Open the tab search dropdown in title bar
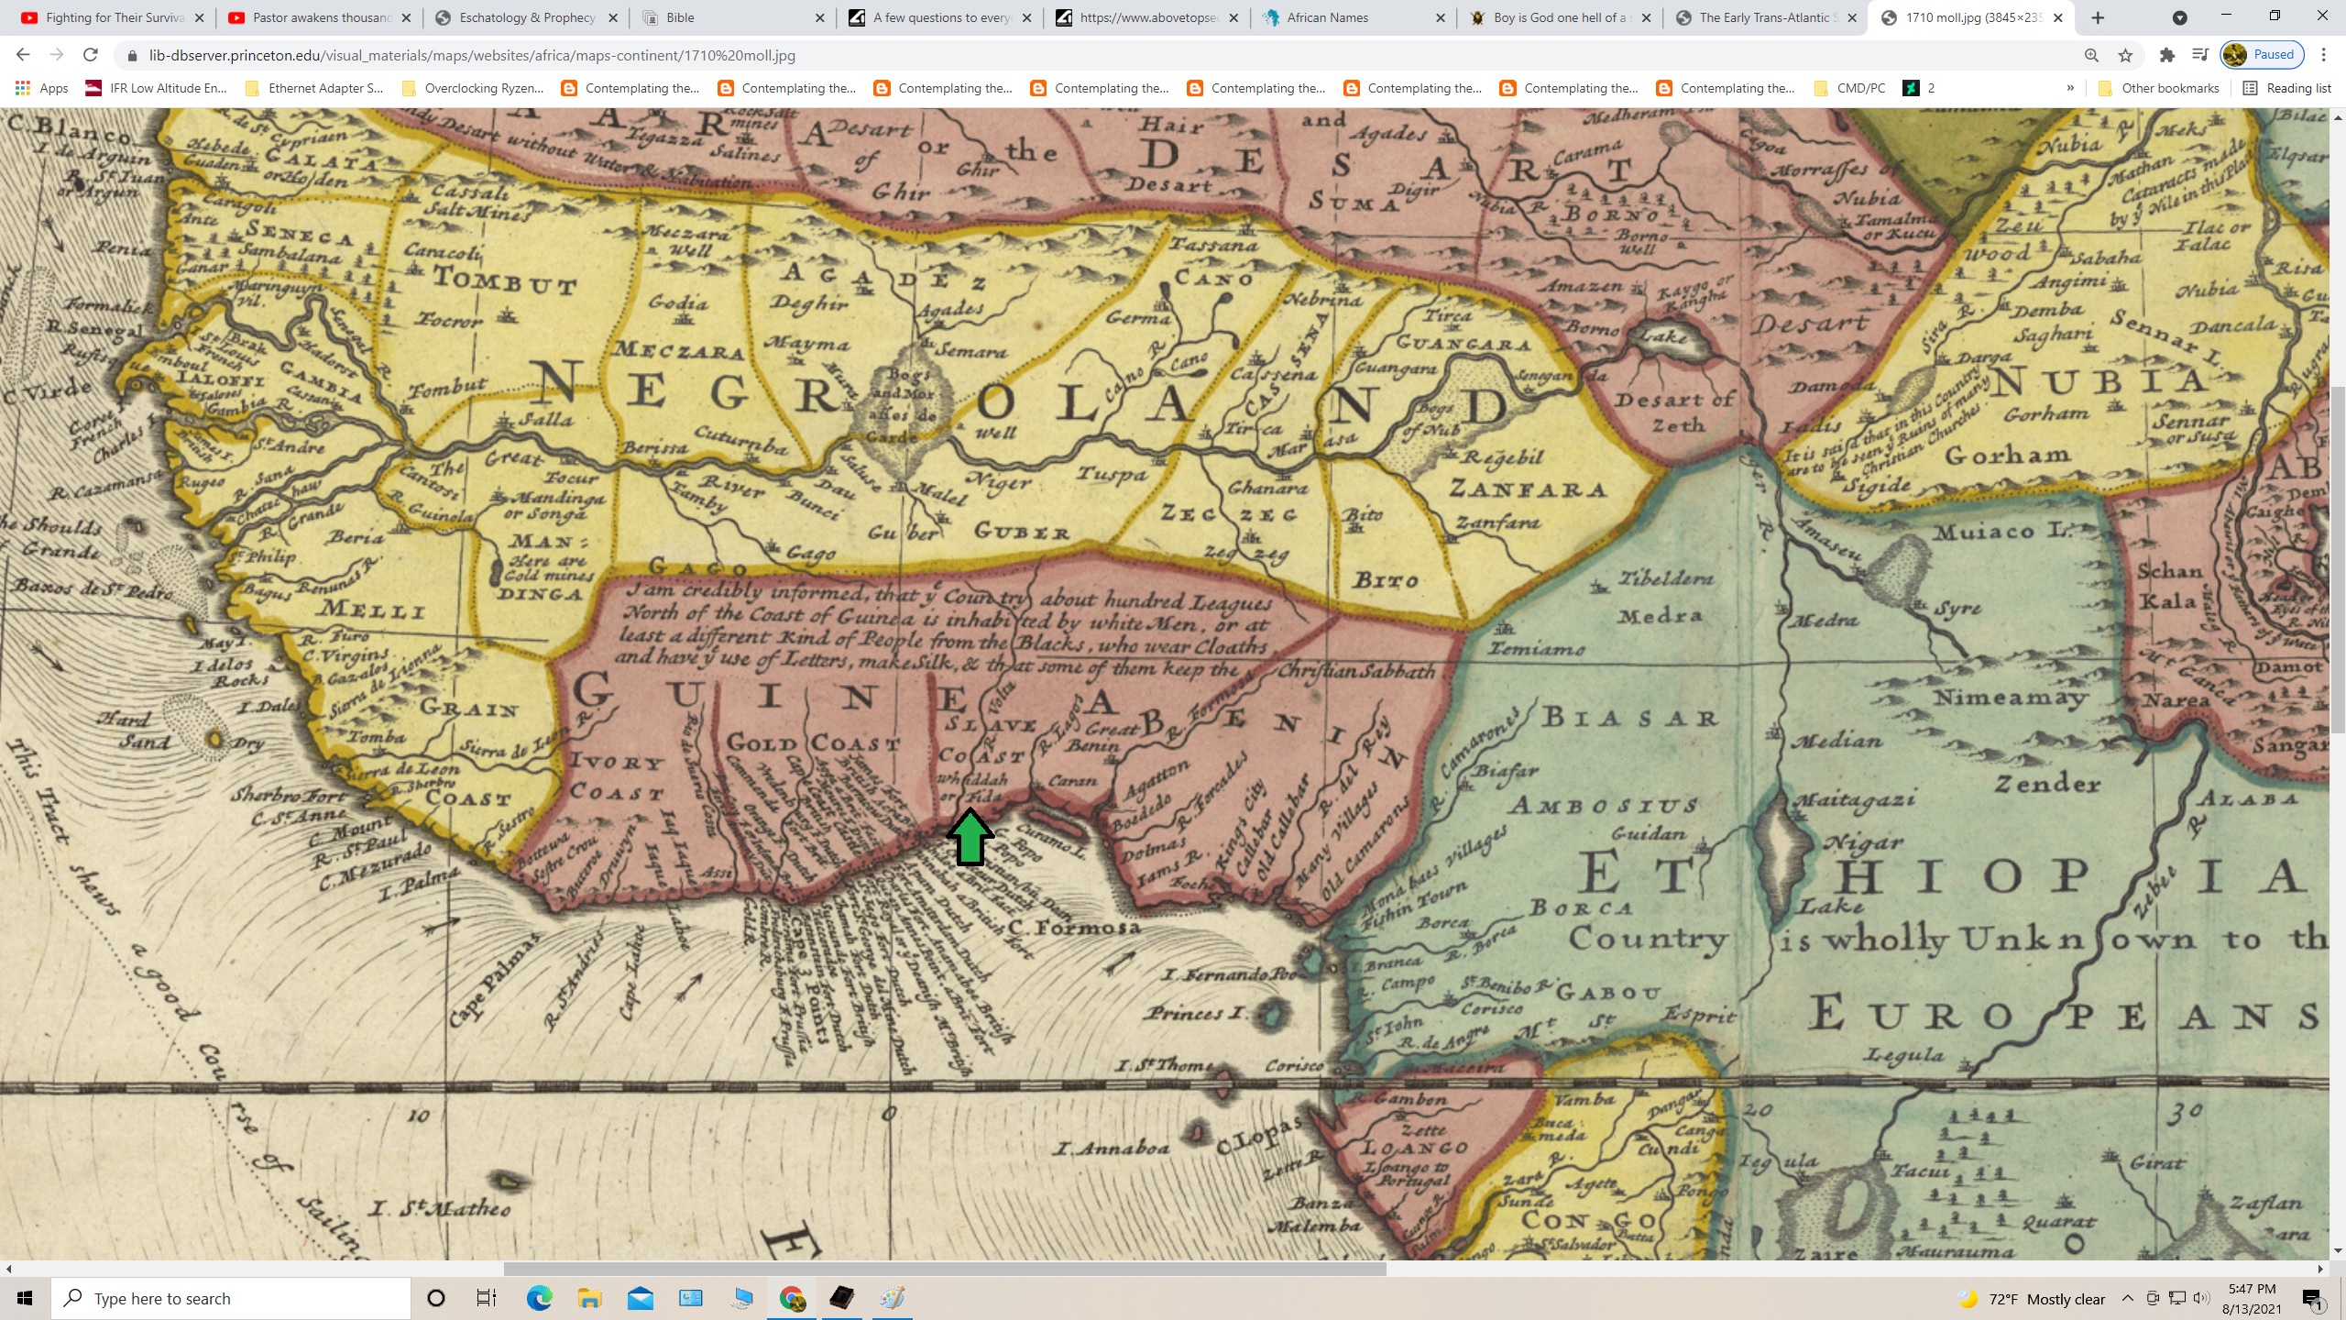Screen dimensions: 2346x1320 [2179, 17]
